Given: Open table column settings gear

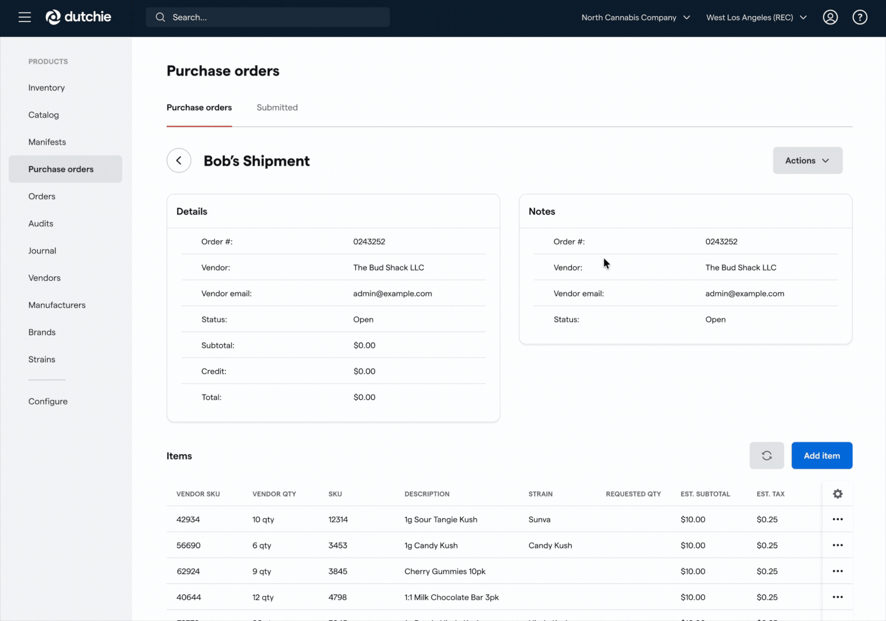Looking at the screenshot, I should (837, 494).
